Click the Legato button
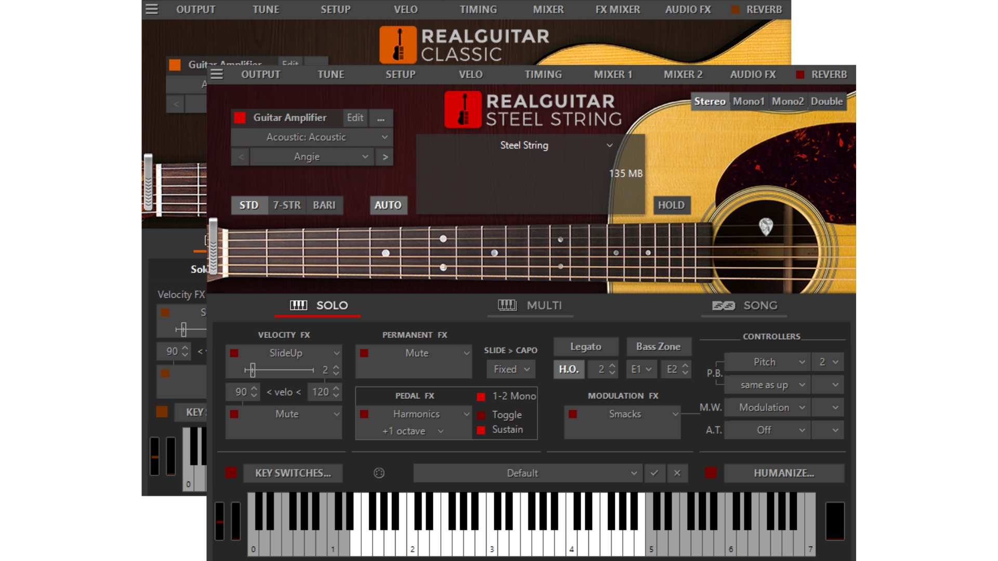 (x=586, y=346)
